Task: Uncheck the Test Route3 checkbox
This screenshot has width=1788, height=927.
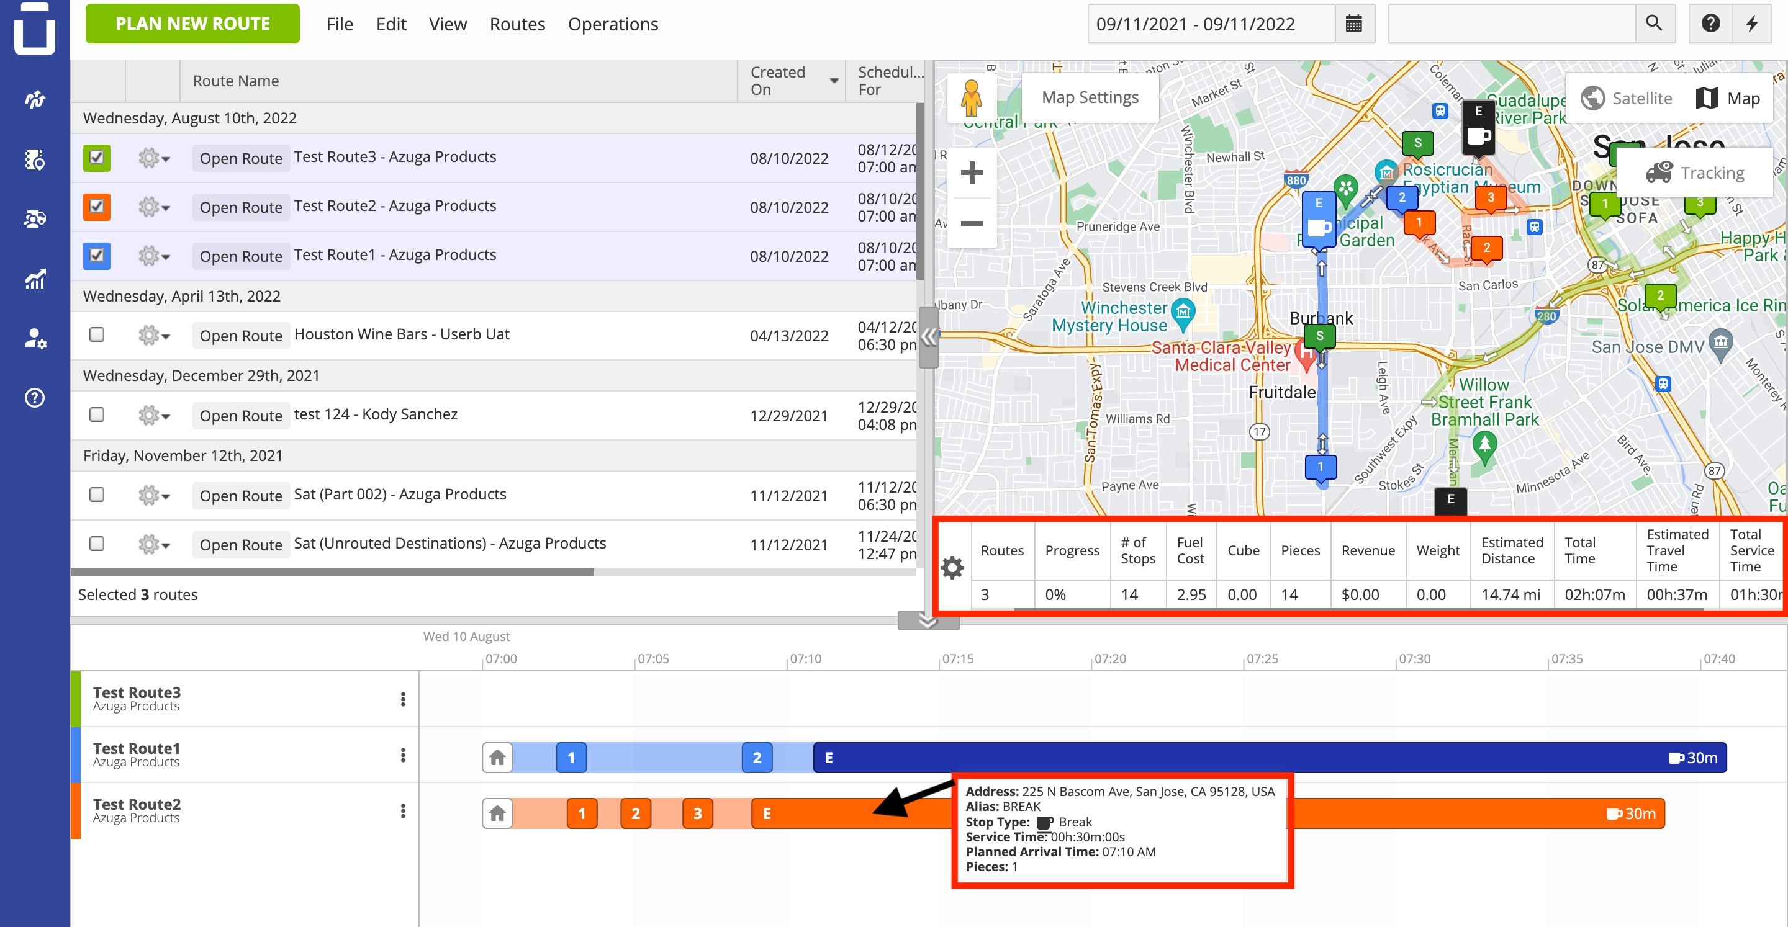Action: (96, 158)
